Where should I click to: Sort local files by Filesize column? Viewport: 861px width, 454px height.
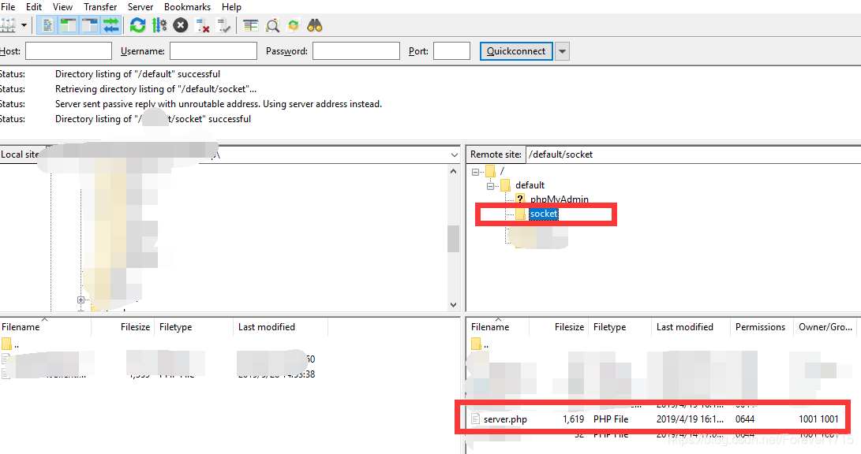tap(122, 327)
